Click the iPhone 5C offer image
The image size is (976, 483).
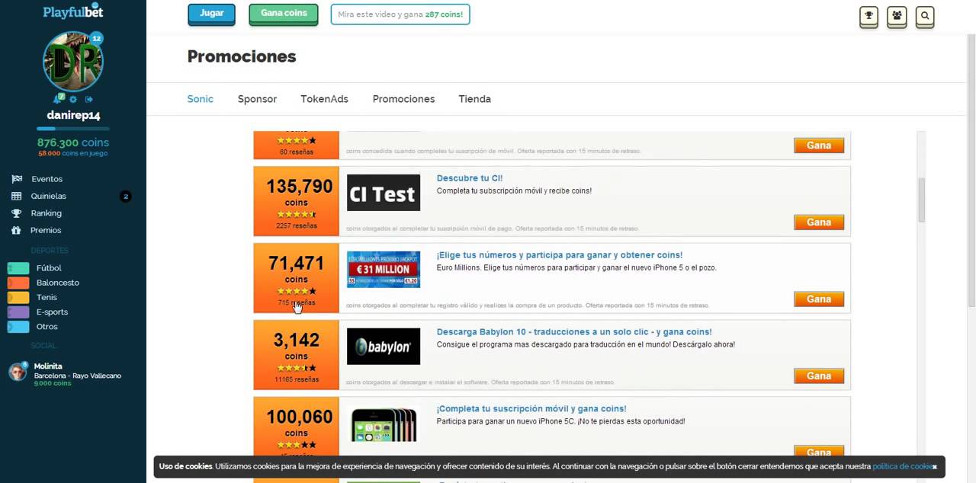(x=384, y=424)
